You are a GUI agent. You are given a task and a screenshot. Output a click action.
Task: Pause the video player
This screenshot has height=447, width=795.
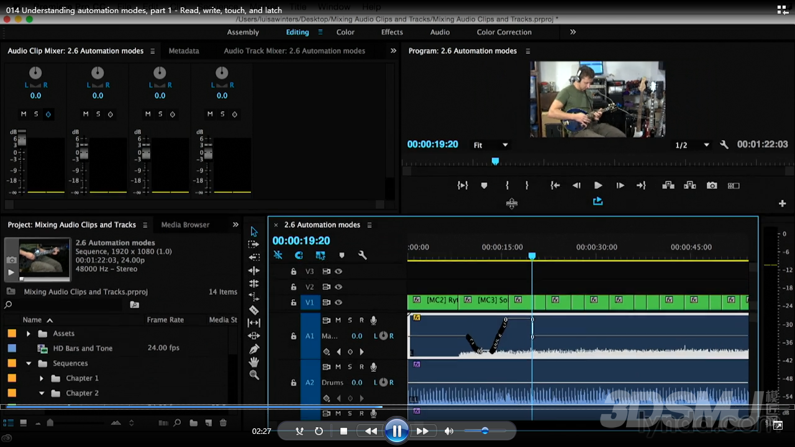tap(396, 431)
